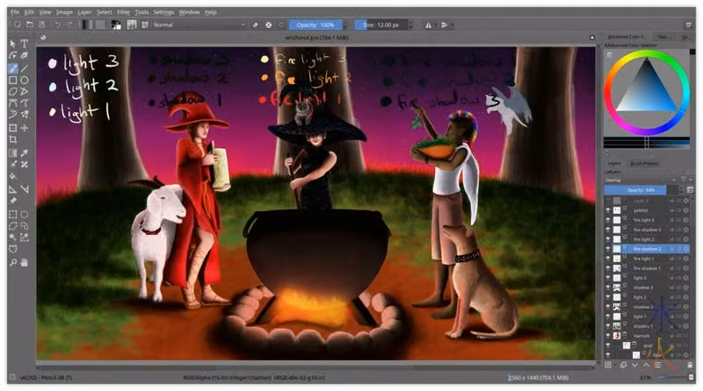The image size is (703, 391).
Task: Select the Pan hand tool
Action: [x=25, y=263]
